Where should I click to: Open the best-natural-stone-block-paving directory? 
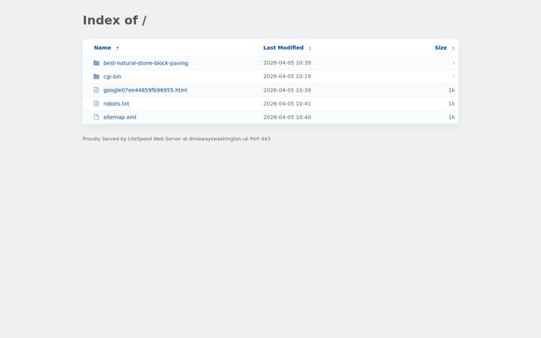coord(146,63)
